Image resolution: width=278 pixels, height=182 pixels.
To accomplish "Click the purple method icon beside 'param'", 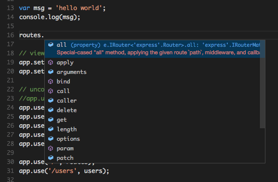I will click(x=51, y=148).
